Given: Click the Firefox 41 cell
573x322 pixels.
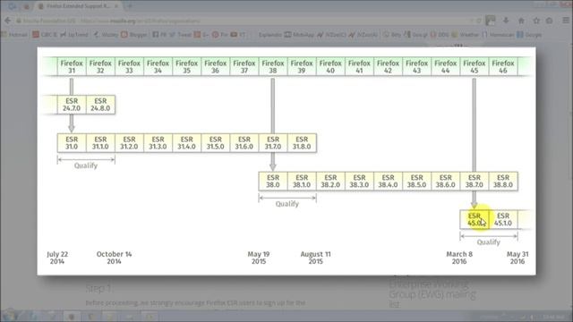Looking at the screenshot, I should click(359, 66).
